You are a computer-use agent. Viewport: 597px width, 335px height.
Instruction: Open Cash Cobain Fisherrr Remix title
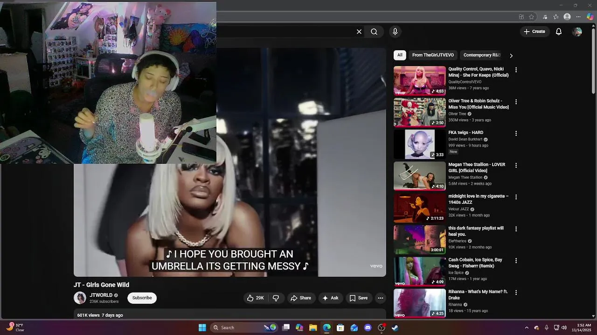(x=475, y=263)
